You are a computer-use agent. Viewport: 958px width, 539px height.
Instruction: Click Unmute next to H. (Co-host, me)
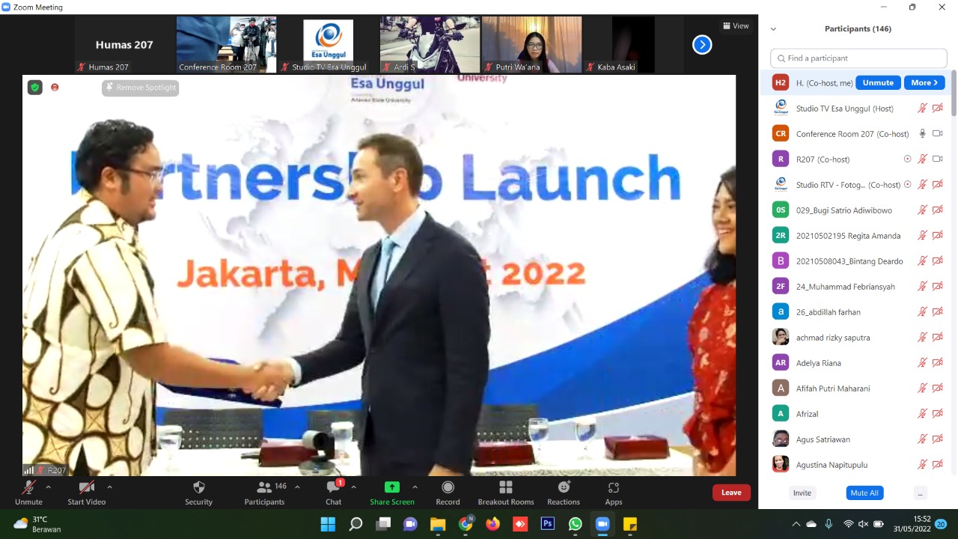click(x=878, y=83)
